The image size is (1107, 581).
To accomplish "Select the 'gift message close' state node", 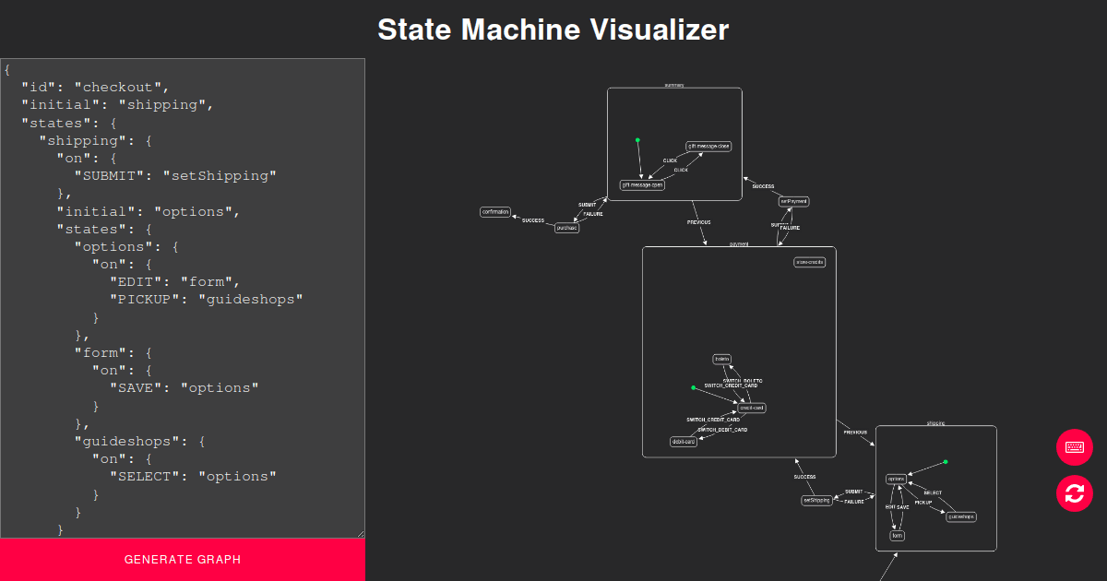I will point(708,146).
